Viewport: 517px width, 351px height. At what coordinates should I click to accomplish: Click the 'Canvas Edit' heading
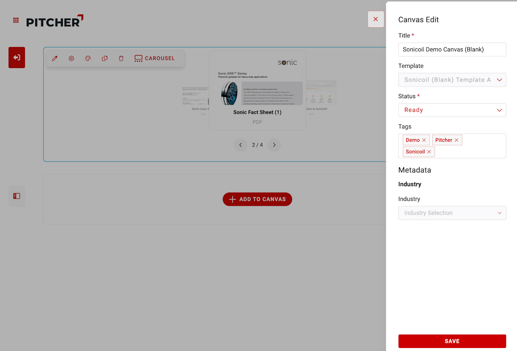click(x=418, y=20)
